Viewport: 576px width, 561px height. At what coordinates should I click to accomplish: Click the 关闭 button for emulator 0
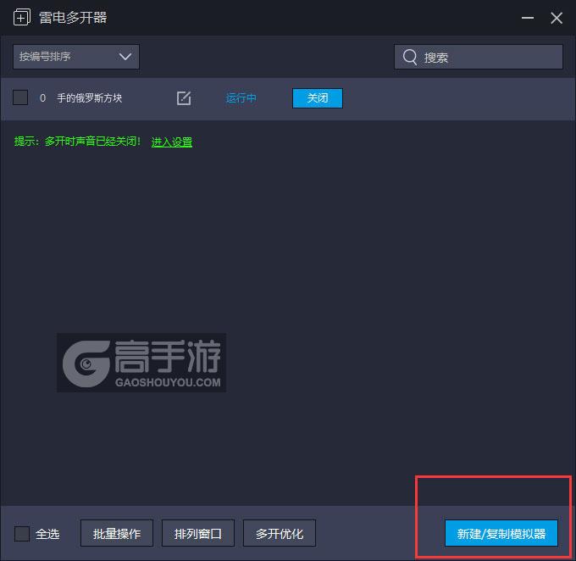point(318,98)
